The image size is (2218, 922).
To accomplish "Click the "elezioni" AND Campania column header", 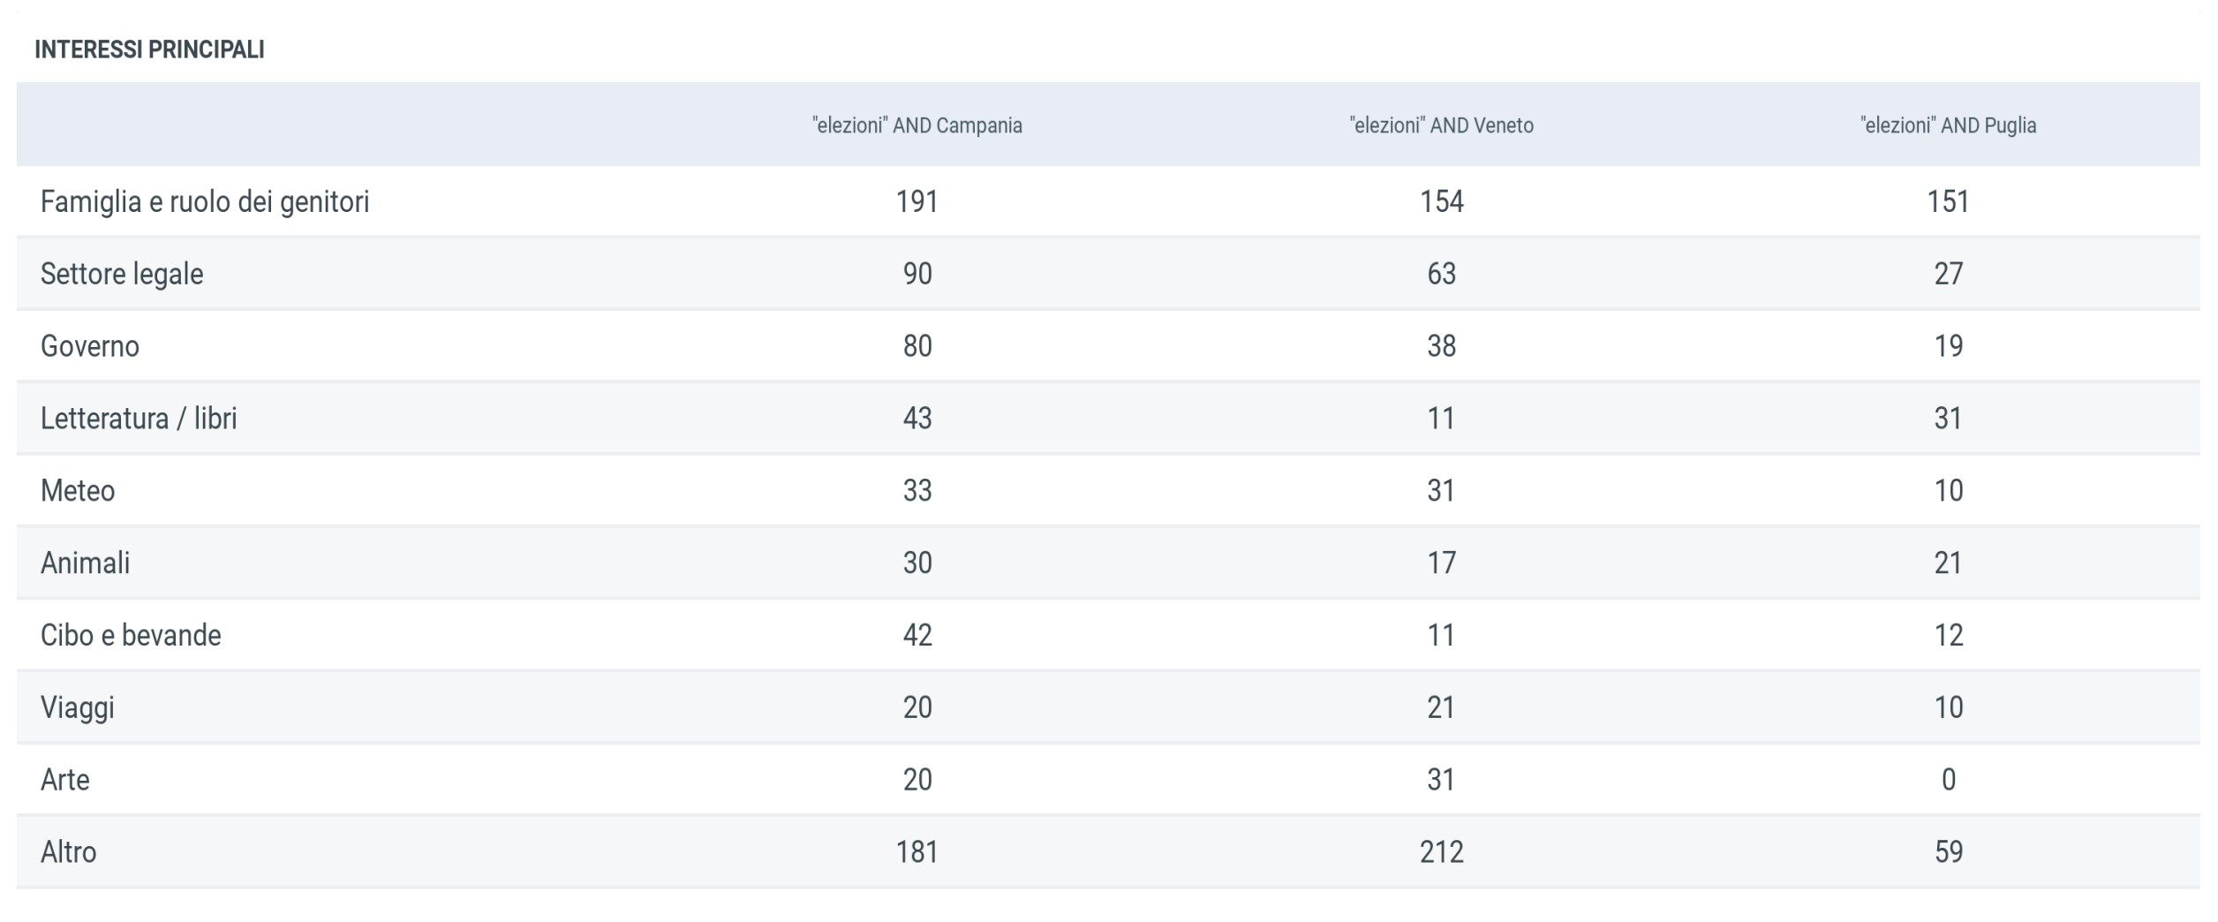I will coord(917,125).
